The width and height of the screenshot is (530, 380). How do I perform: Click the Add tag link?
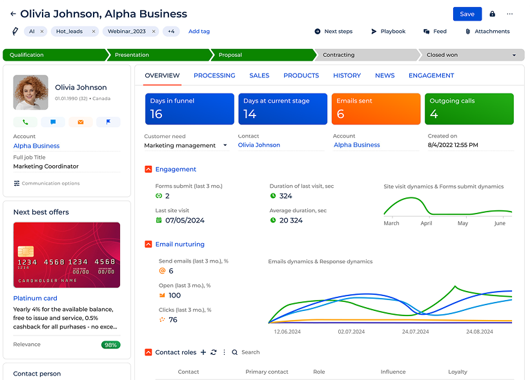pos(199,32)
